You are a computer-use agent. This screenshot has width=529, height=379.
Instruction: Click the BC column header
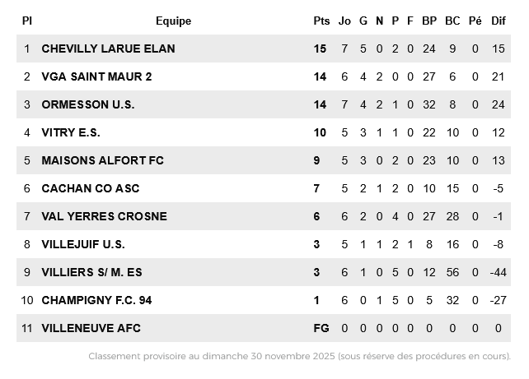(452, 21)
